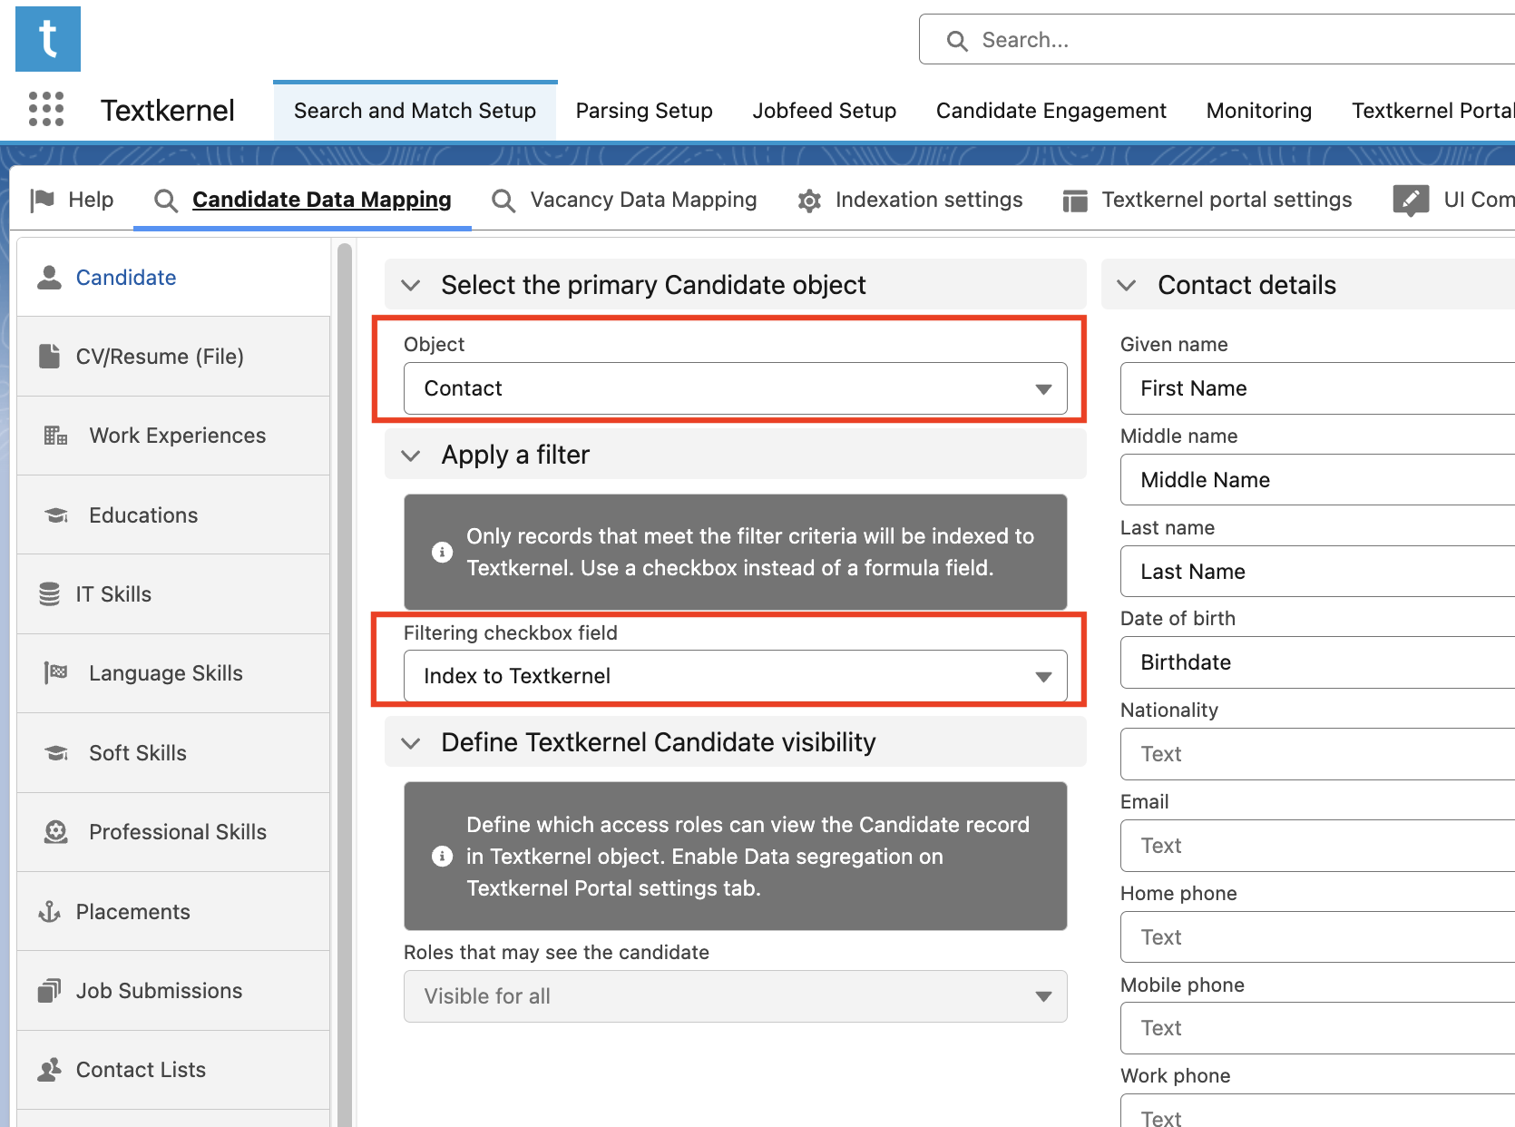Click the Language Skills flag icon
Screen dimensions: 1515x1127
pyautogui.click(x=56, y=673)
